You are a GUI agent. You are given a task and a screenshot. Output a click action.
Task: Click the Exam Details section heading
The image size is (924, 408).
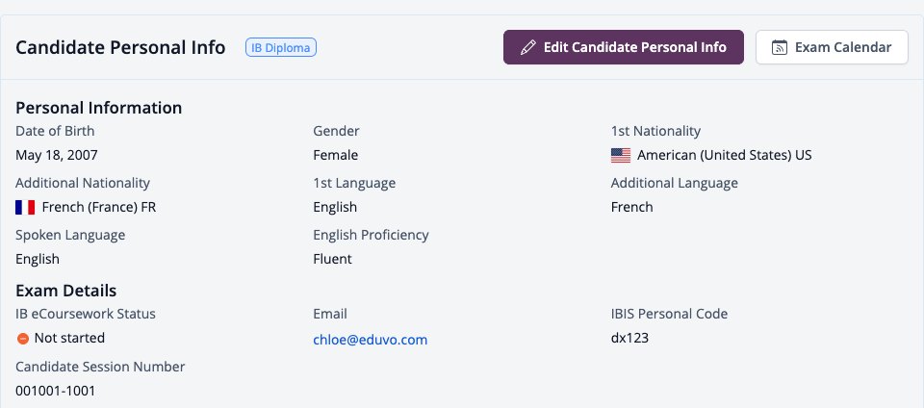coord(66,291)
